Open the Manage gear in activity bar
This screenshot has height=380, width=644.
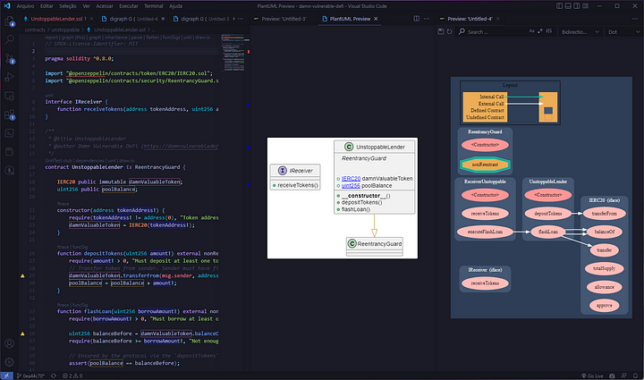pos(9,362)
